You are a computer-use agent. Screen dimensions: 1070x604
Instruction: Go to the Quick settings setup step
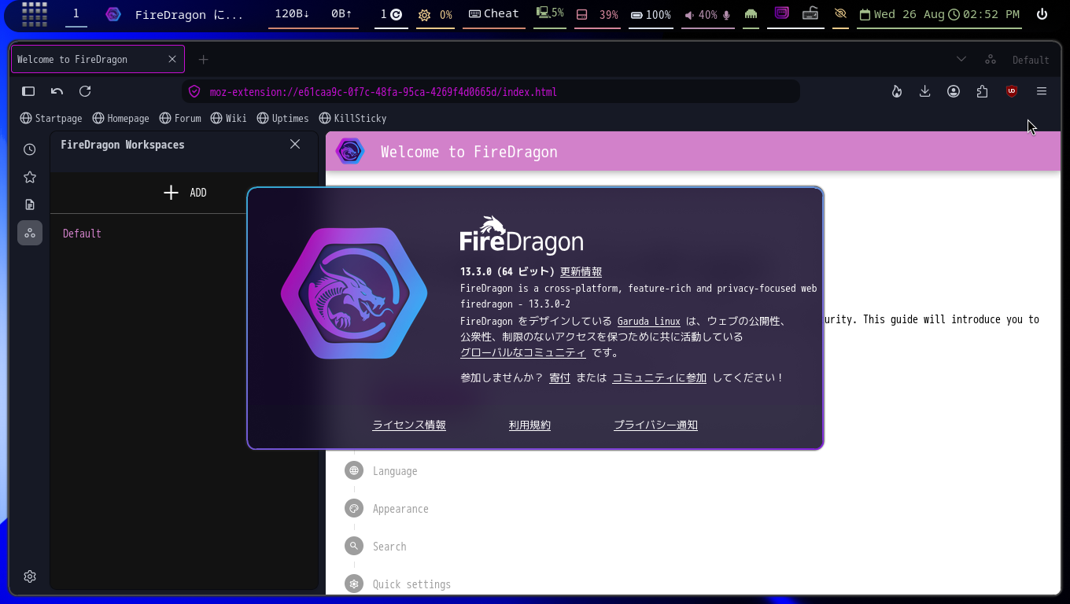point(411,584)
